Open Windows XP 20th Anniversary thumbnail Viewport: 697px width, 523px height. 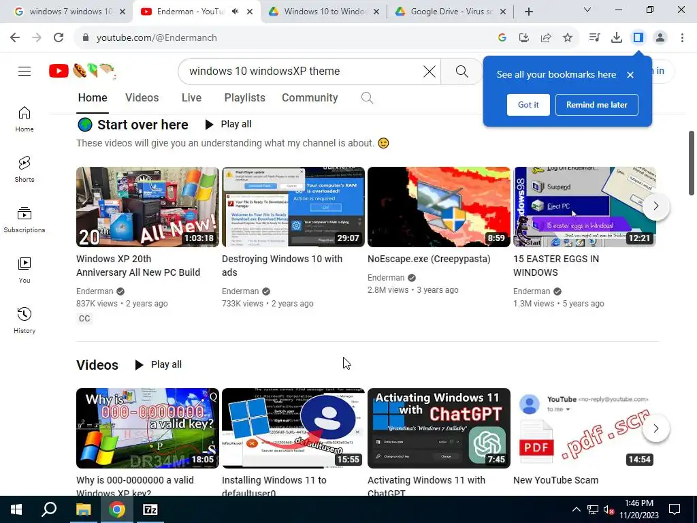pos(148,207)
